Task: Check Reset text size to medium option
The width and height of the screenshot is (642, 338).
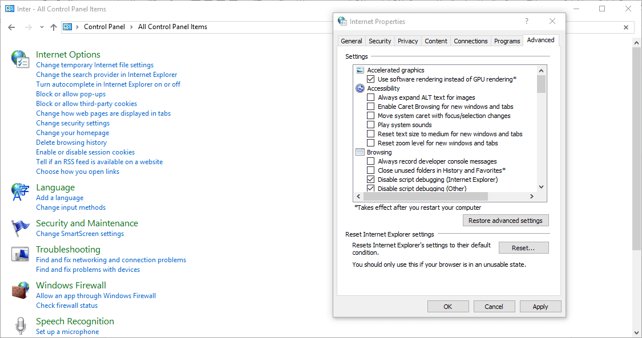Action: tap(370, 133)
